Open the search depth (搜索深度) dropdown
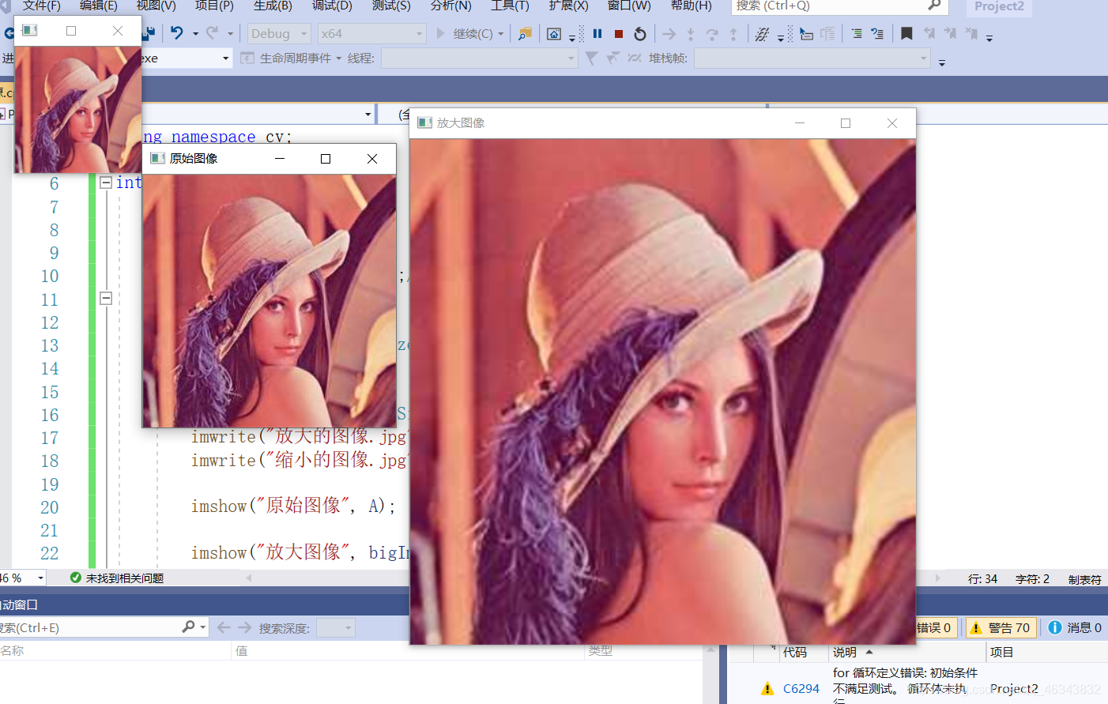Viewport: 1108px width, 704px height. tap(336, 628)
